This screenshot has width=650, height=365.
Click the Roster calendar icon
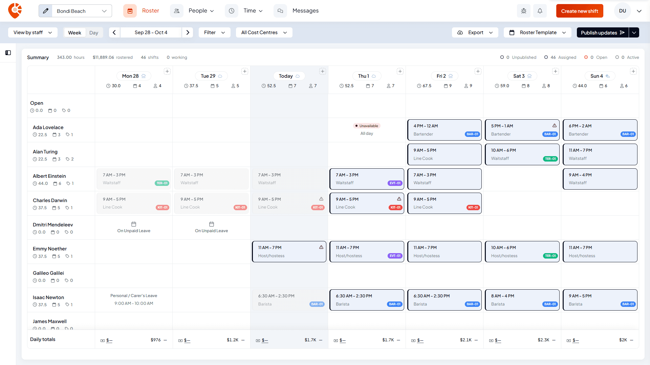(130, 11)
